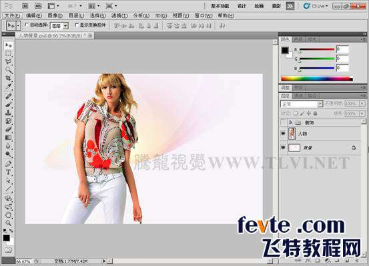Open the 窗口(W) menu
369x266 pixels.
point(204,16)
